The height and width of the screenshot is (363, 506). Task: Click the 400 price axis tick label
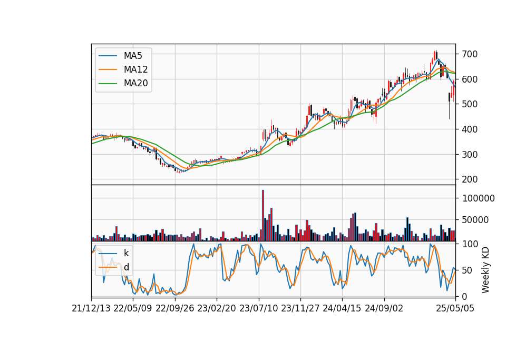click(x=470, y=129)
